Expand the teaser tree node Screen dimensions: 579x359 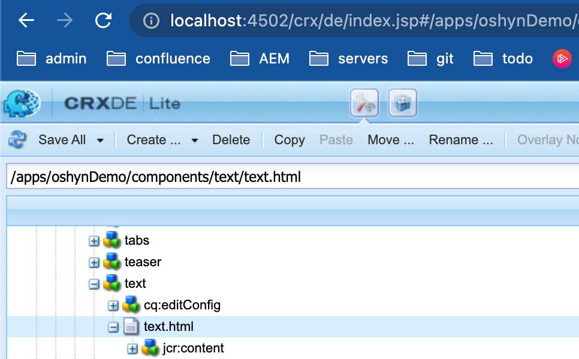point(94,263)
